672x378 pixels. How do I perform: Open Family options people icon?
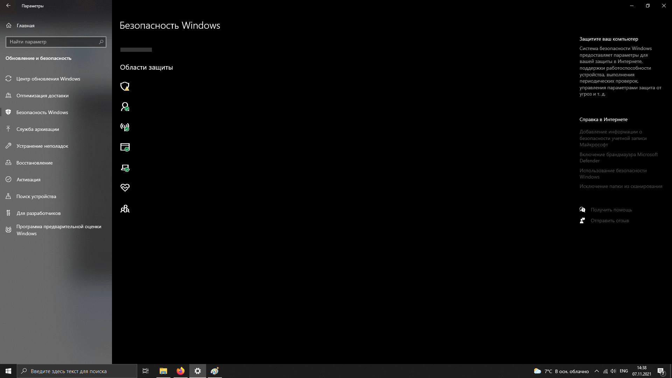[125, 209]
